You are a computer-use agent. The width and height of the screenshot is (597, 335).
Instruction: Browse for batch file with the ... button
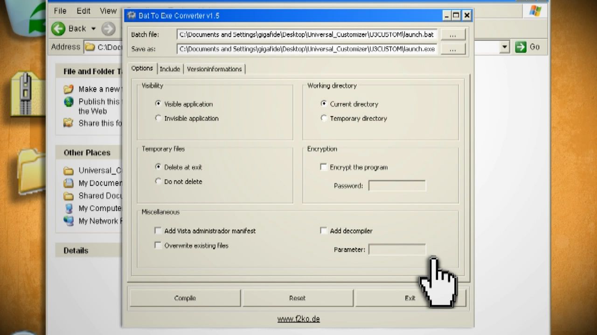pos(452,35)
